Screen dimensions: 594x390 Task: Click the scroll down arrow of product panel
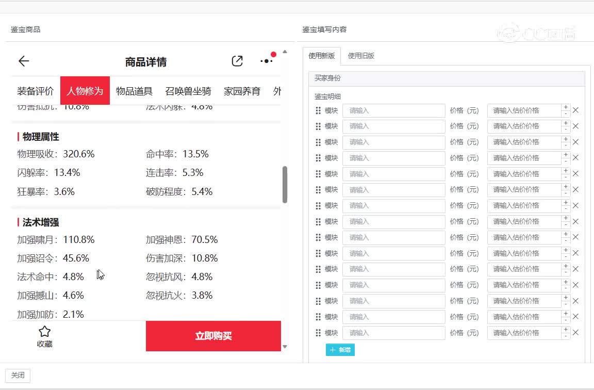285,347
